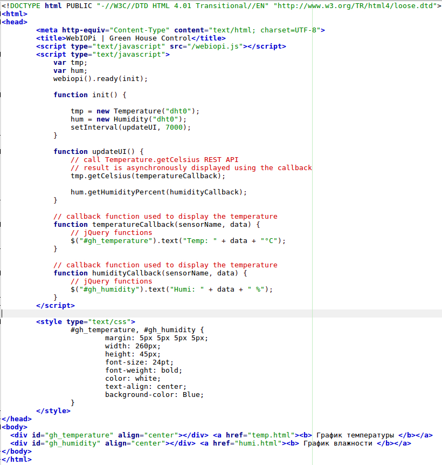Click the "#gh_temperature" jQuery selector string
The image size is (442, 465).
pyautogui.click(x=116, y=241)
